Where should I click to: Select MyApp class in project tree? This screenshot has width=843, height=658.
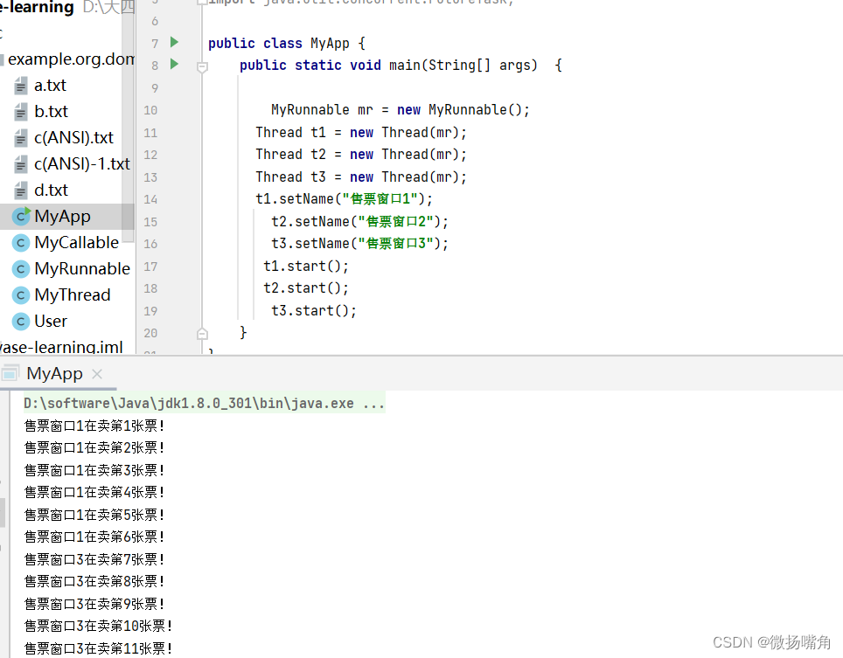point(62,217)
